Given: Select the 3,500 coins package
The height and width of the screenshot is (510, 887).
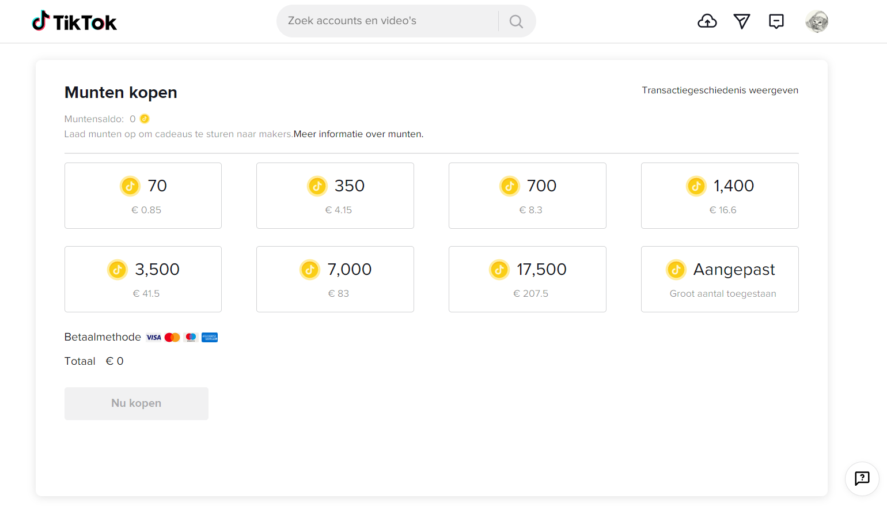Looking at the screenshot, I should coord(143,279).
